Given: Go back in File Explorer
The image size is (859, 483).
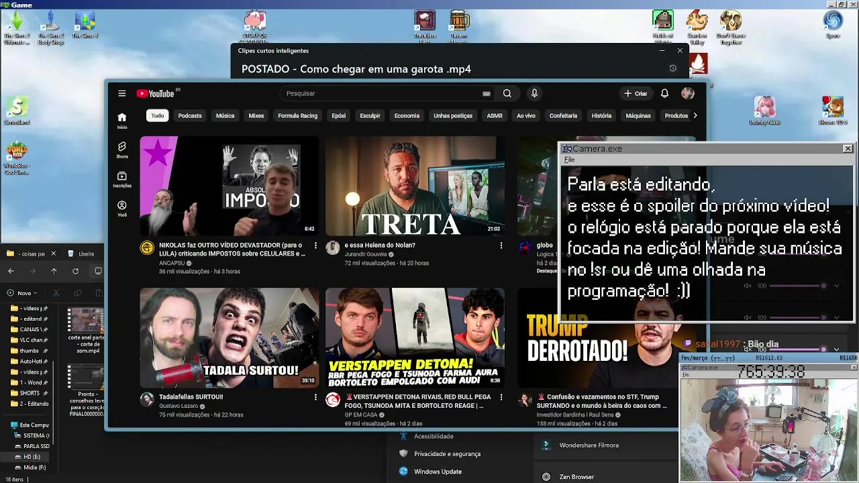Looking at the screenshot, I should pyautogui.click(x=11, y=271).
